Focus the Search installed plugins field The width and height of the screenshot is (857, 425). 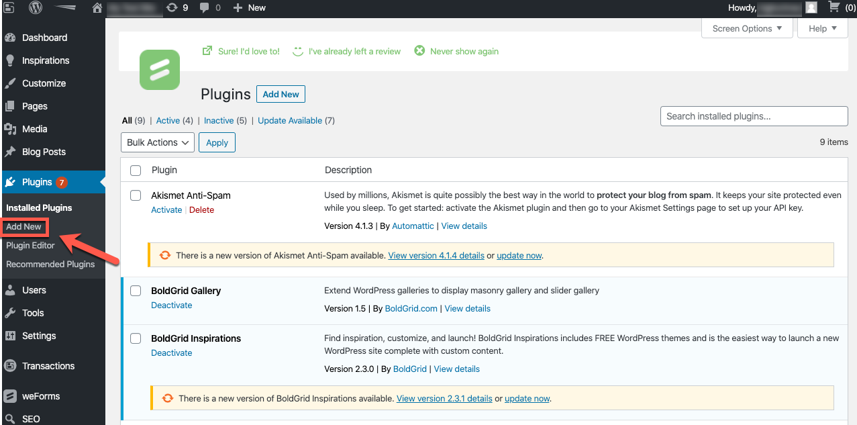pos(754,116)
